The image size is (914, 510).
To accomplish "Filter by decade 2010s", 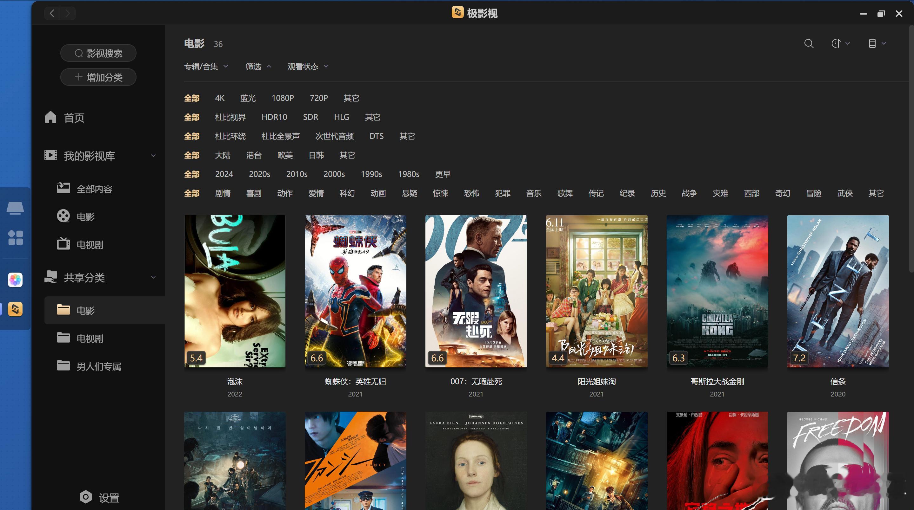I will coord(297,174).
